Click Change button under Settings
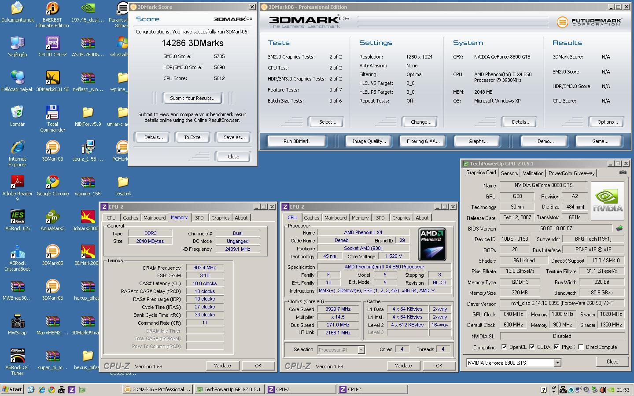This screenshot has height=396, width=634. (x=420, y=122)
